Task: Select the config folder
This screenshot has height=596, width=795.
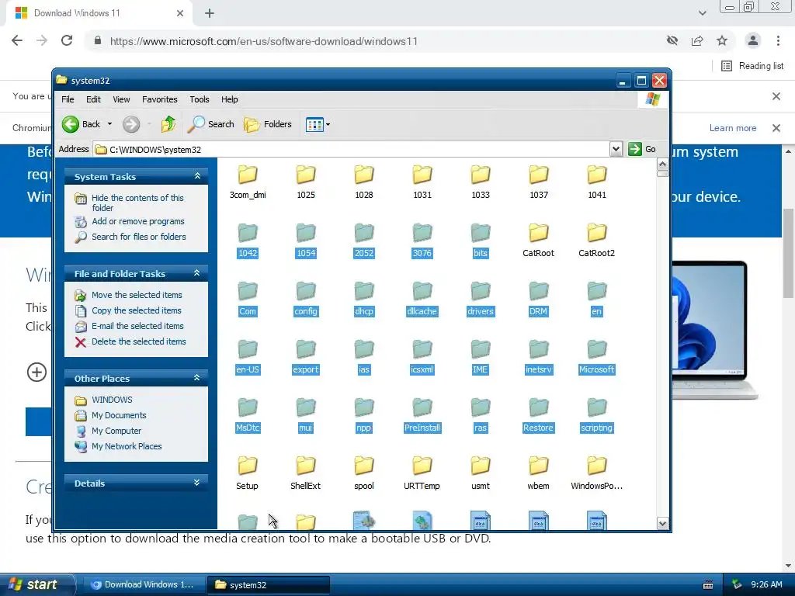Action: [x=306, y=298]
